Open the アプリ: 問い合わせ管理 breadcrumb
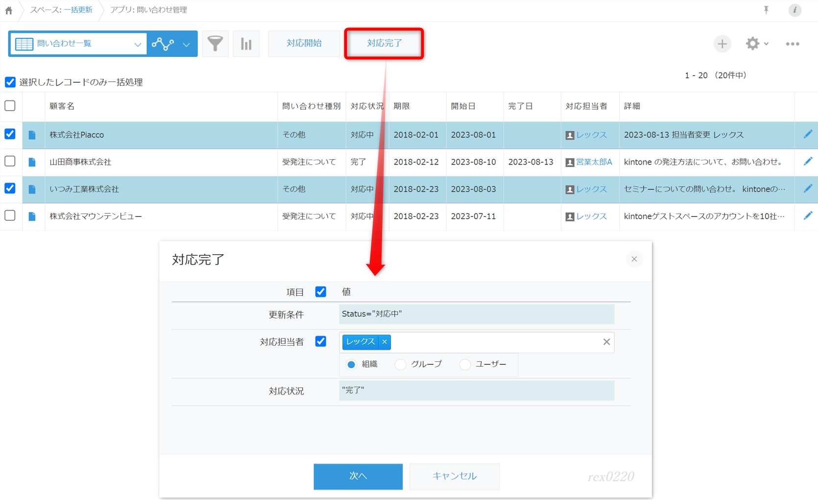 (148, 10)
